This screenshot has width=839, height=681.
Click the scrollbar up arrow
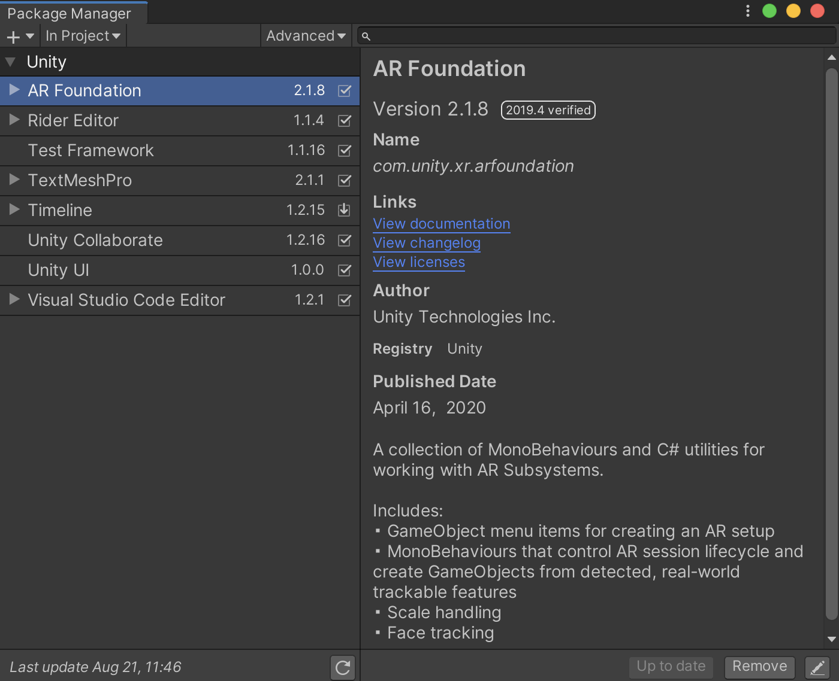[831, 57]
